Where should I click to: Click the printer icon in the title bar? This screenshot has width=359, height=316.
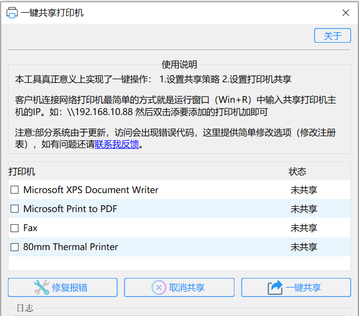[12, 13]
